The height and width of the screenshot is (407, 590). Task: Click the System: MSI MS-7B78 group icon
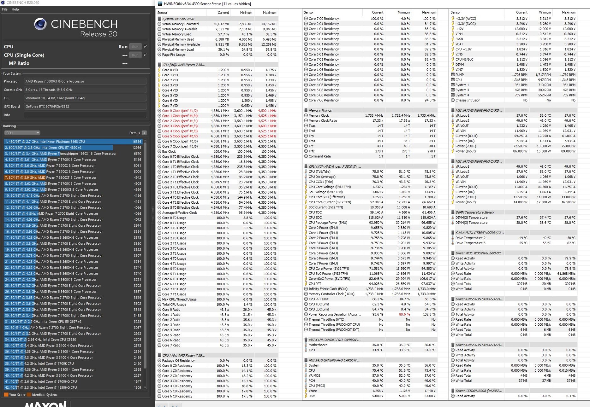[159, 19]
